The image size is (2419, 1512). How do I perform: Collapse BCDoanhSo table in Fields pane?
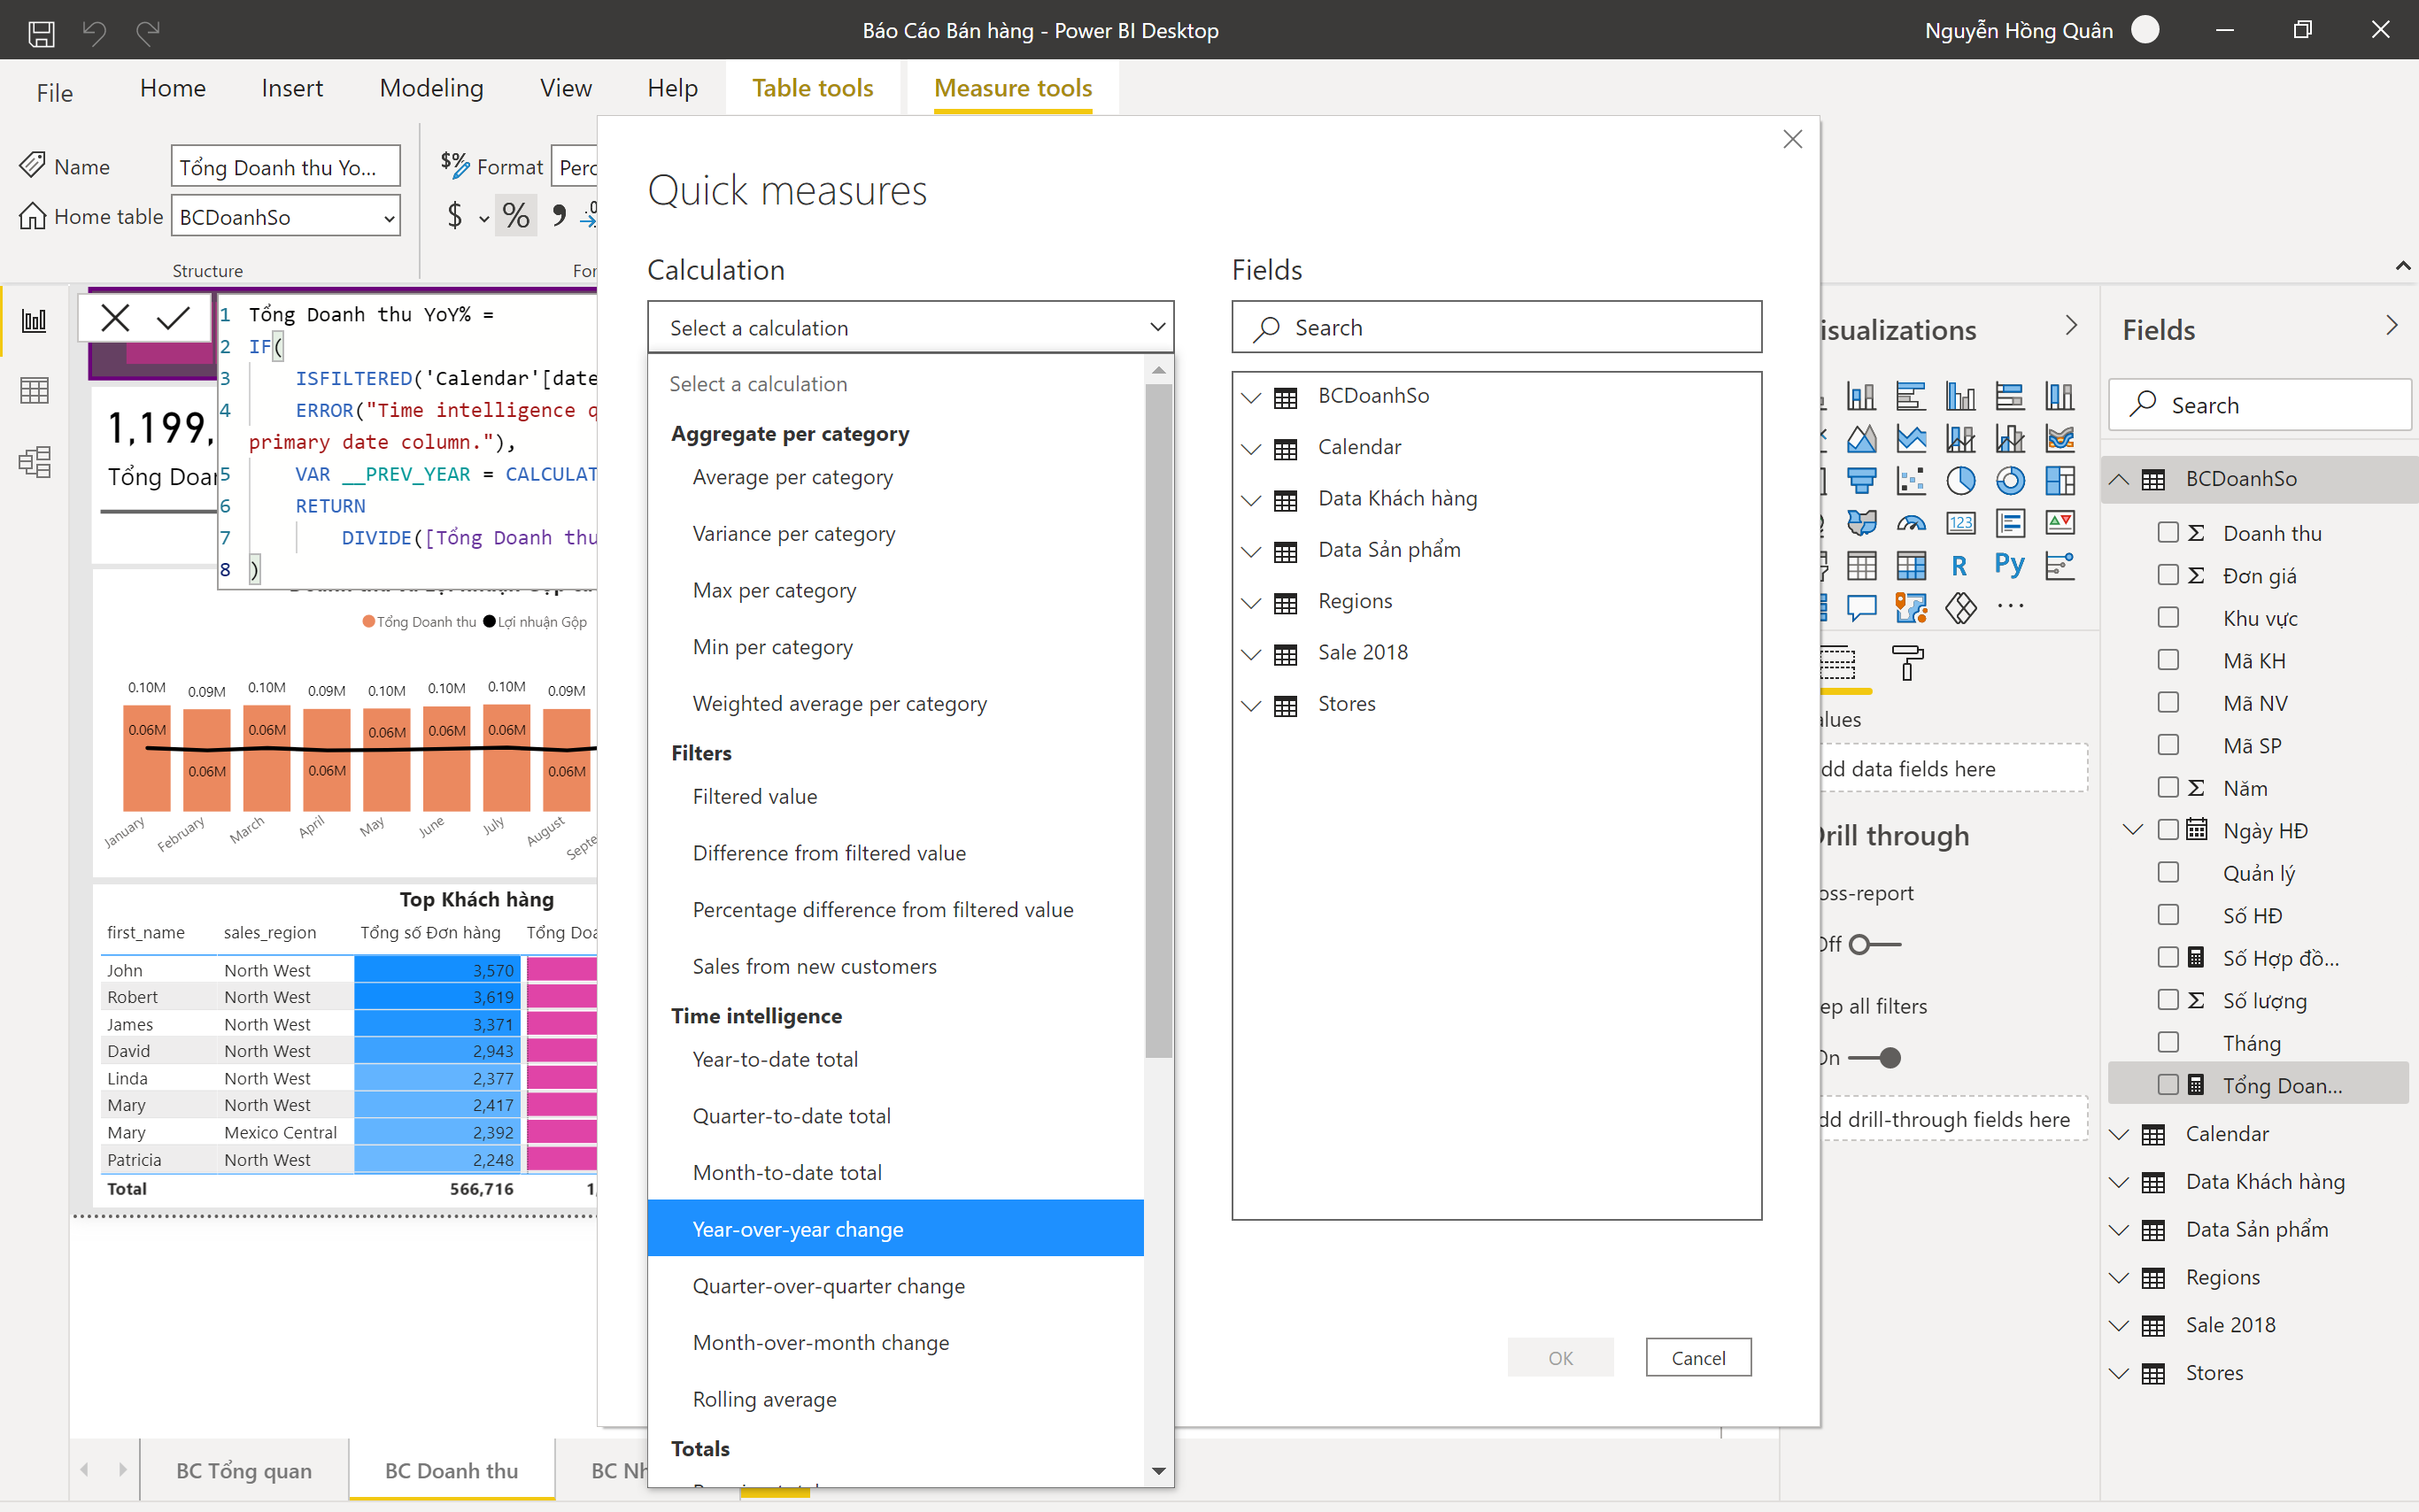coord(2119,479)
